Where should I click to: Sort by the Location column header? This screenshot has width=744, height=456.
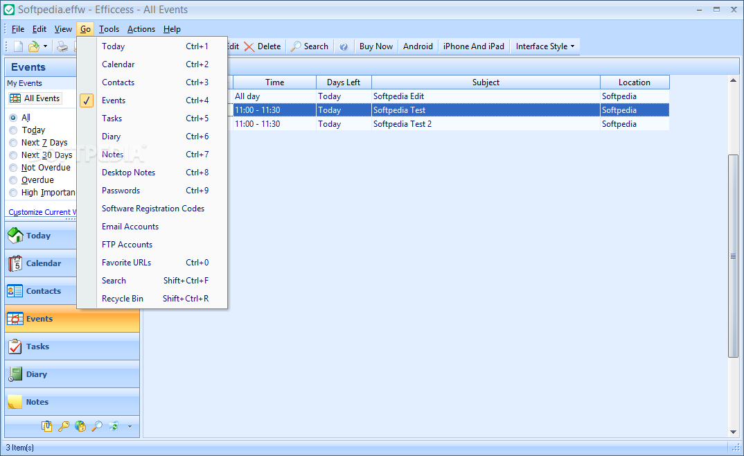(x=635, y=82)
